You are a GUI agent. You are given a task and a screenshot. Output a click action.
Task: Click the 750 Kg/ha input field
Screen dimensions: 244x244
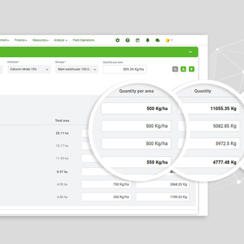(x=107, y=184)
